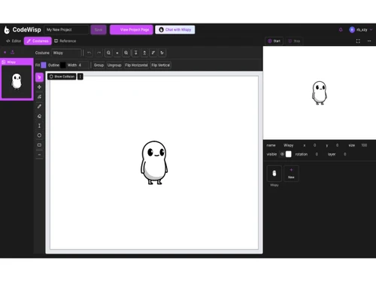Enter fullscreen stage view
Screen dimensions: 376x282
[x=358, y=41]
